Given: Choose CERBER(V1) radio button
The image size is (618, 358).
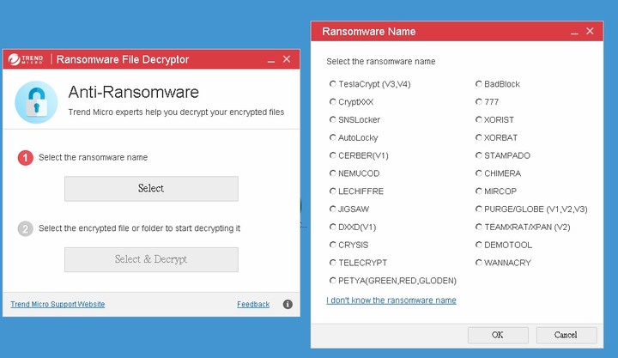Looking at the screenshot, I should pyautogui.click(x=333, y=155).
